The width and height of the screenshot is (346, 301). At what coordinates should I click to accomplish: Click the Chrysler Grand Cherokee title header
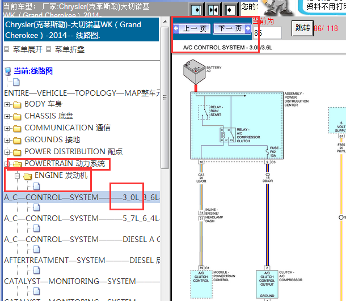81,29
